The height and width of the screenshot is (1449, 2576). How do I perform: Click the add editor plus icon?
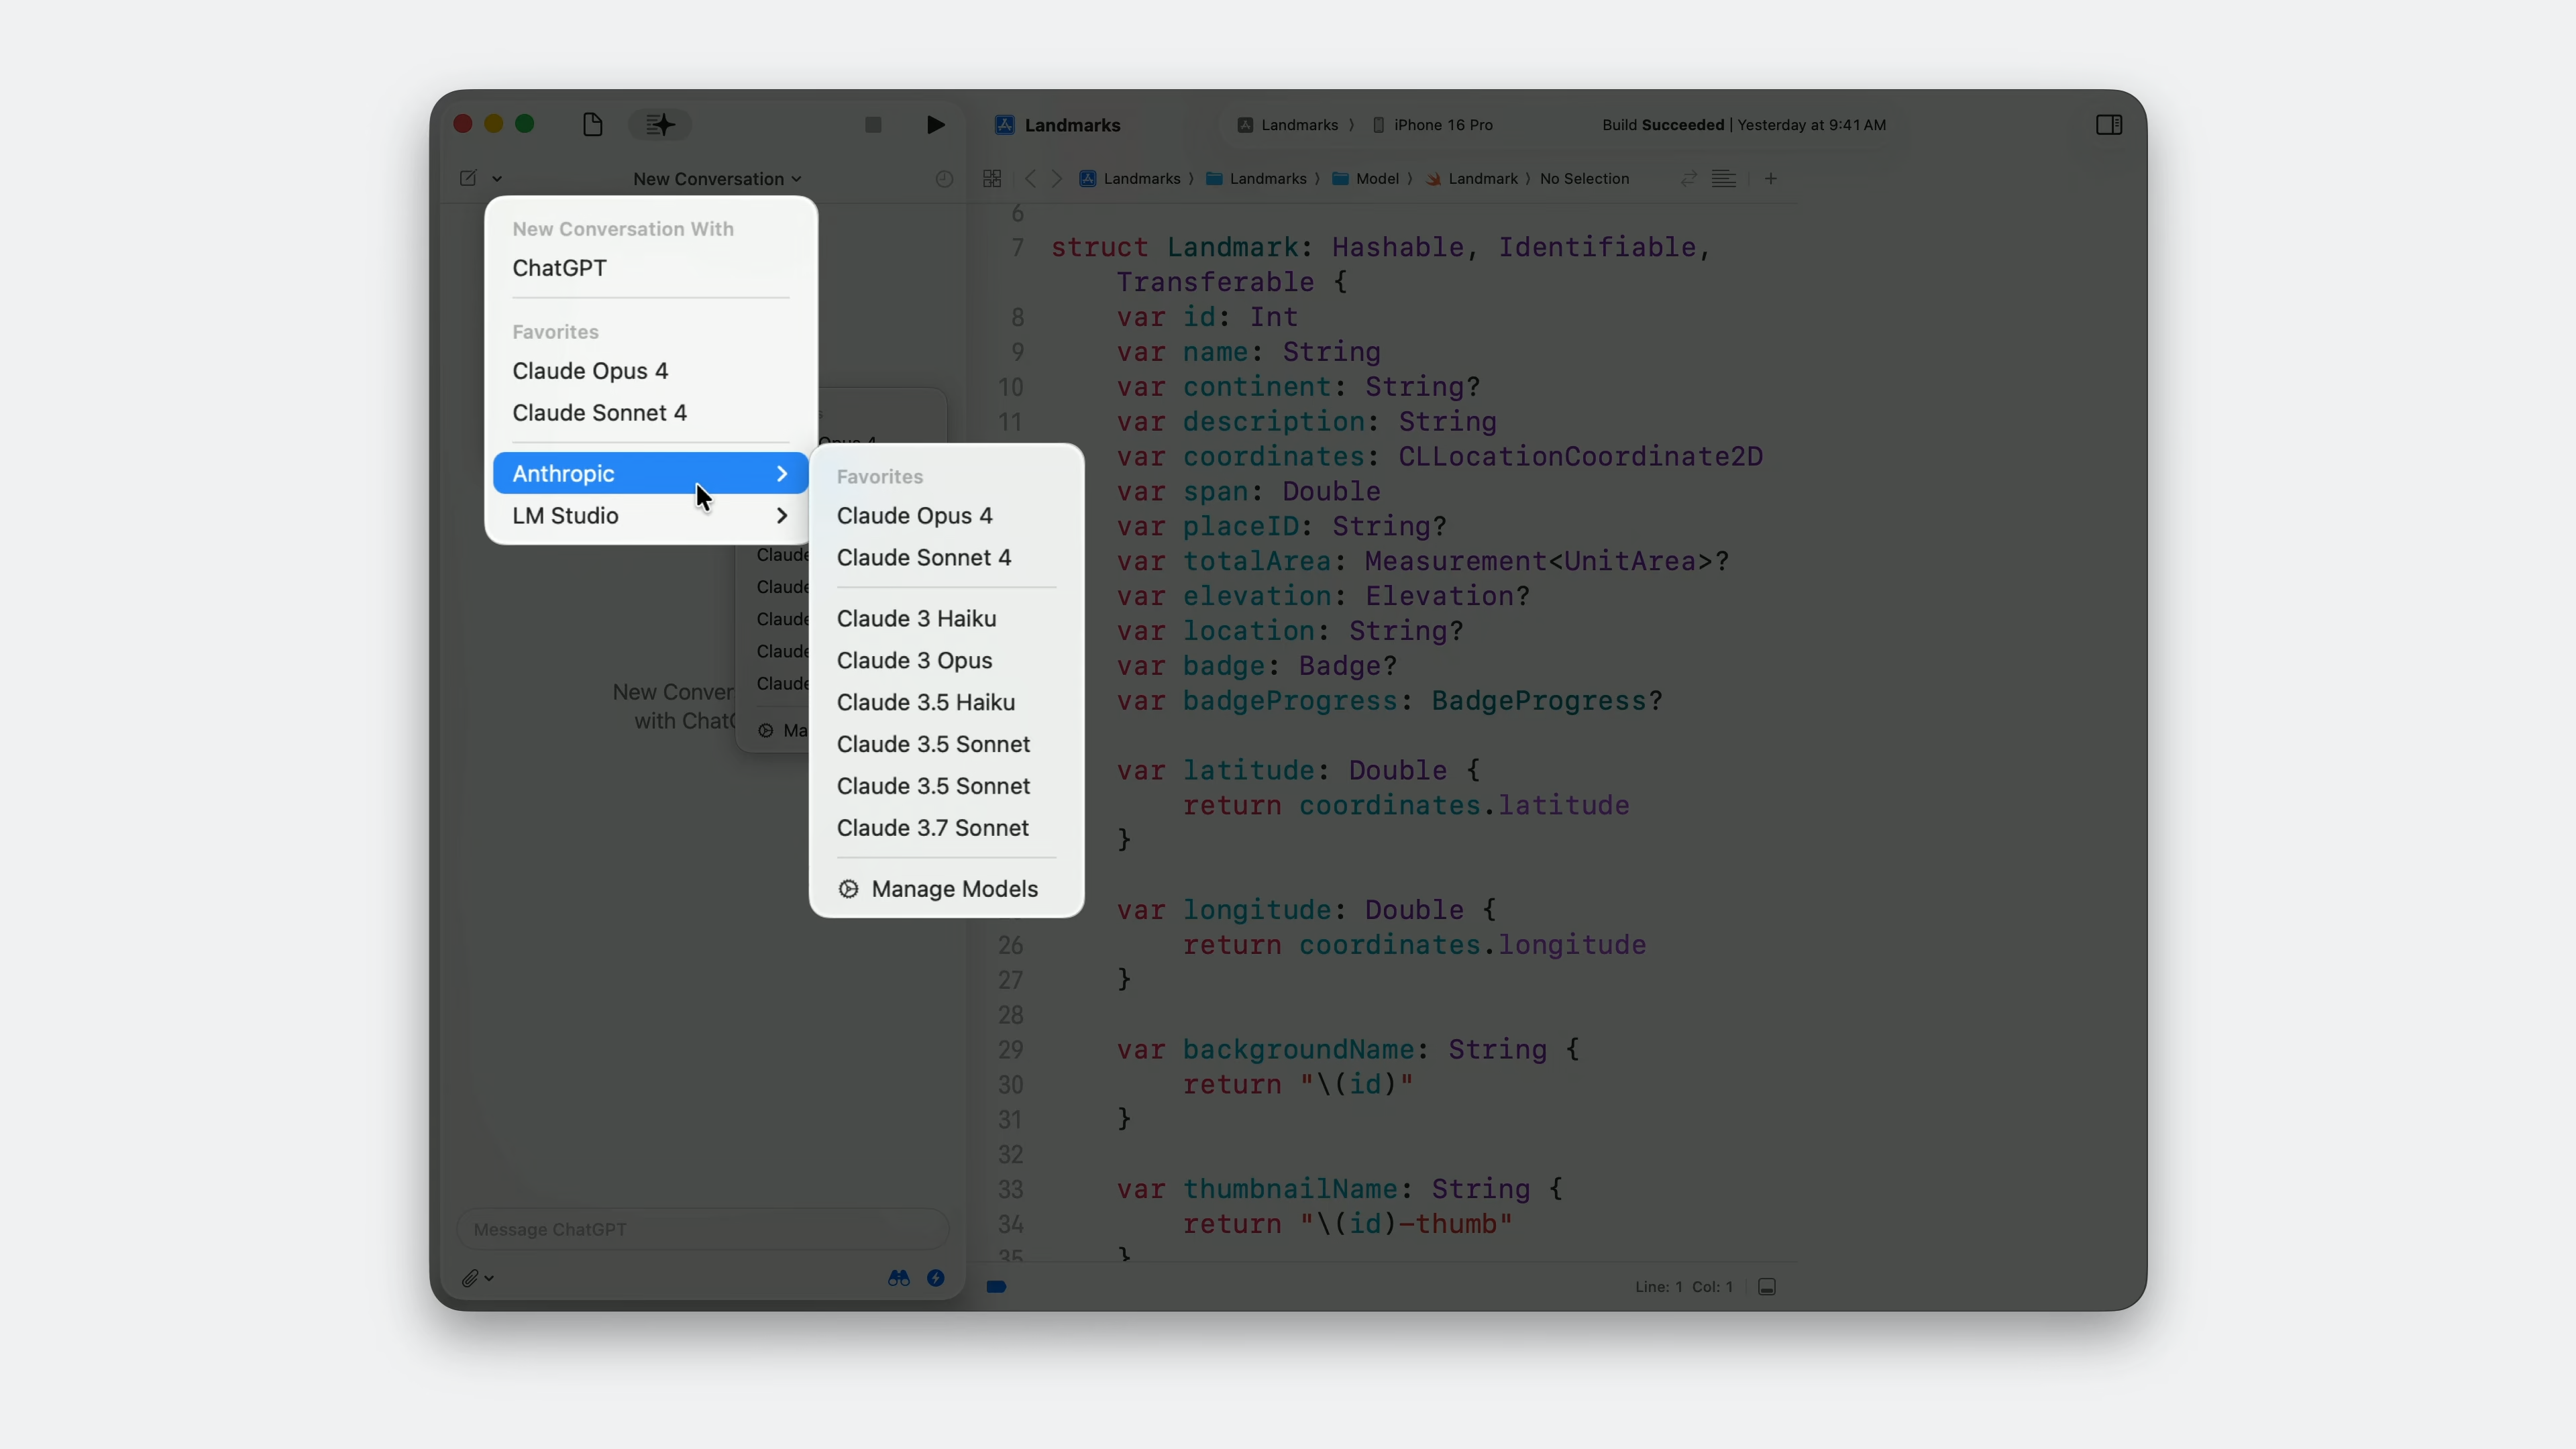tap(1771, 179)
